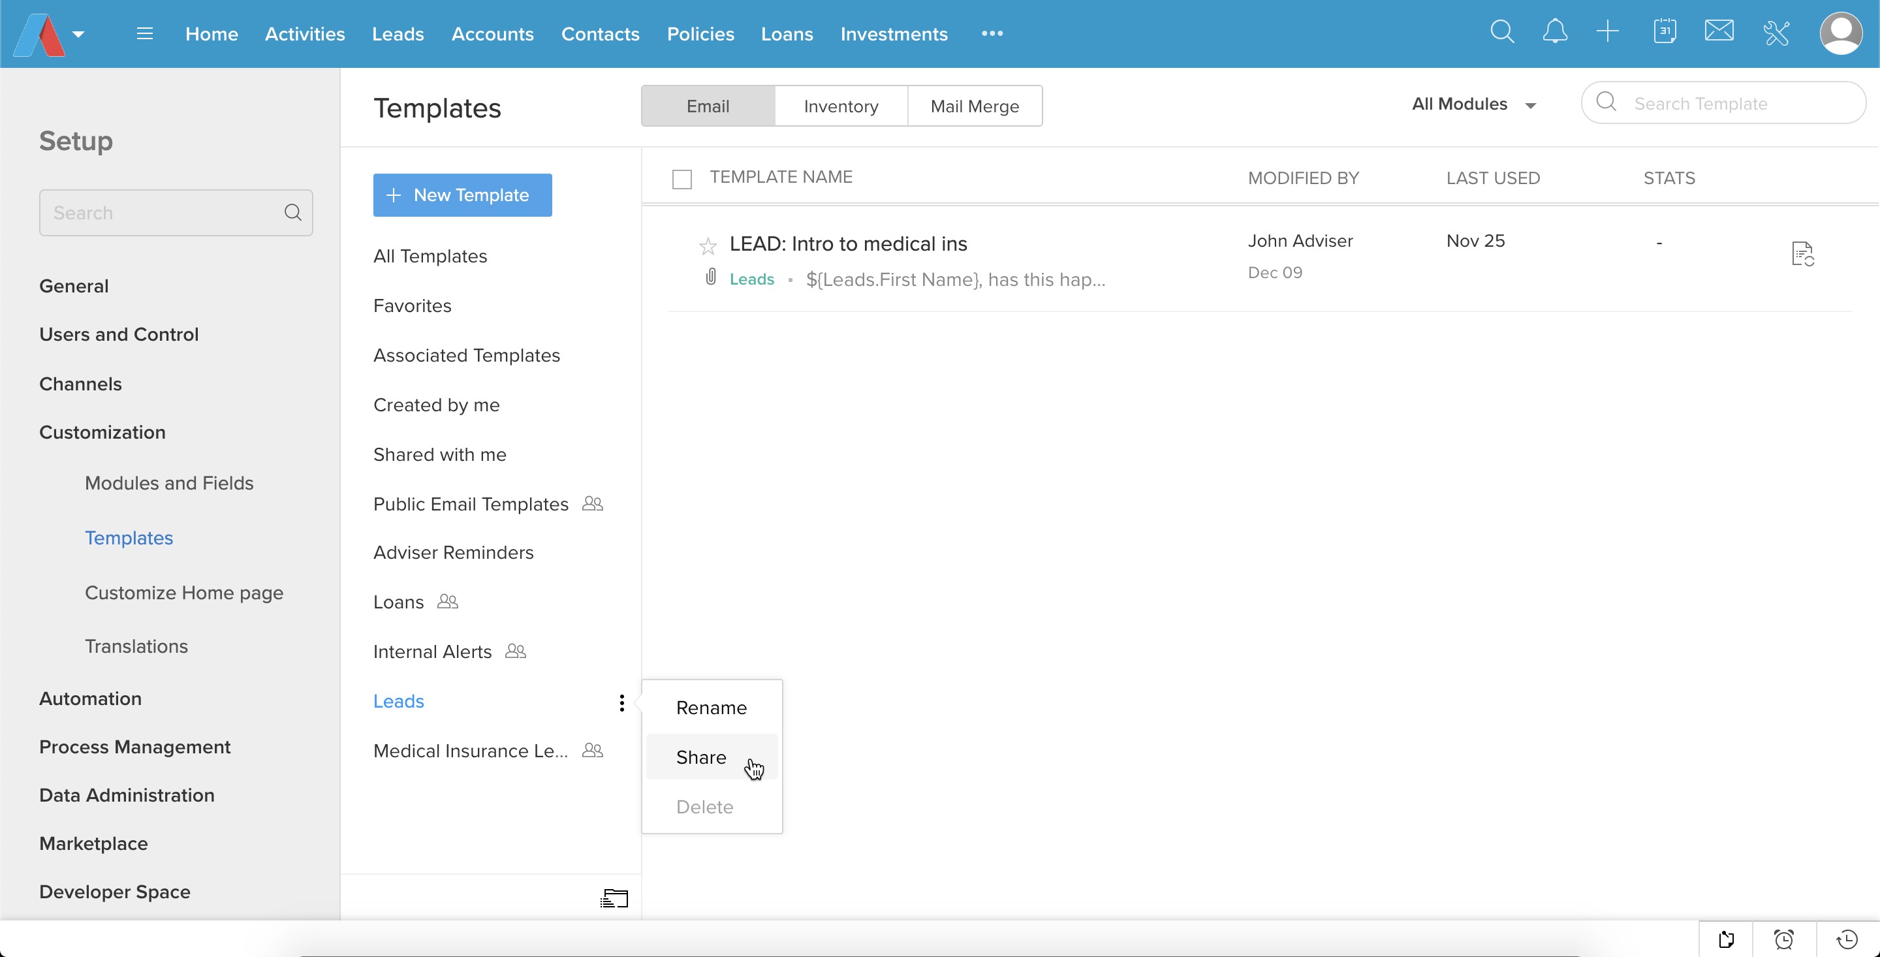Open the calendar icon in top bar
The width and height of the screenshot is (1880, 957).
[1665, 32]
